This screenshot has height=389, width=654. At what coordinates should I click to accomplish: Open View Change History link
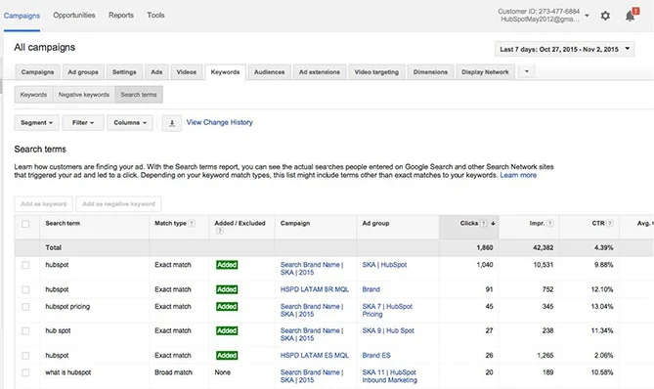click(219, 122)
